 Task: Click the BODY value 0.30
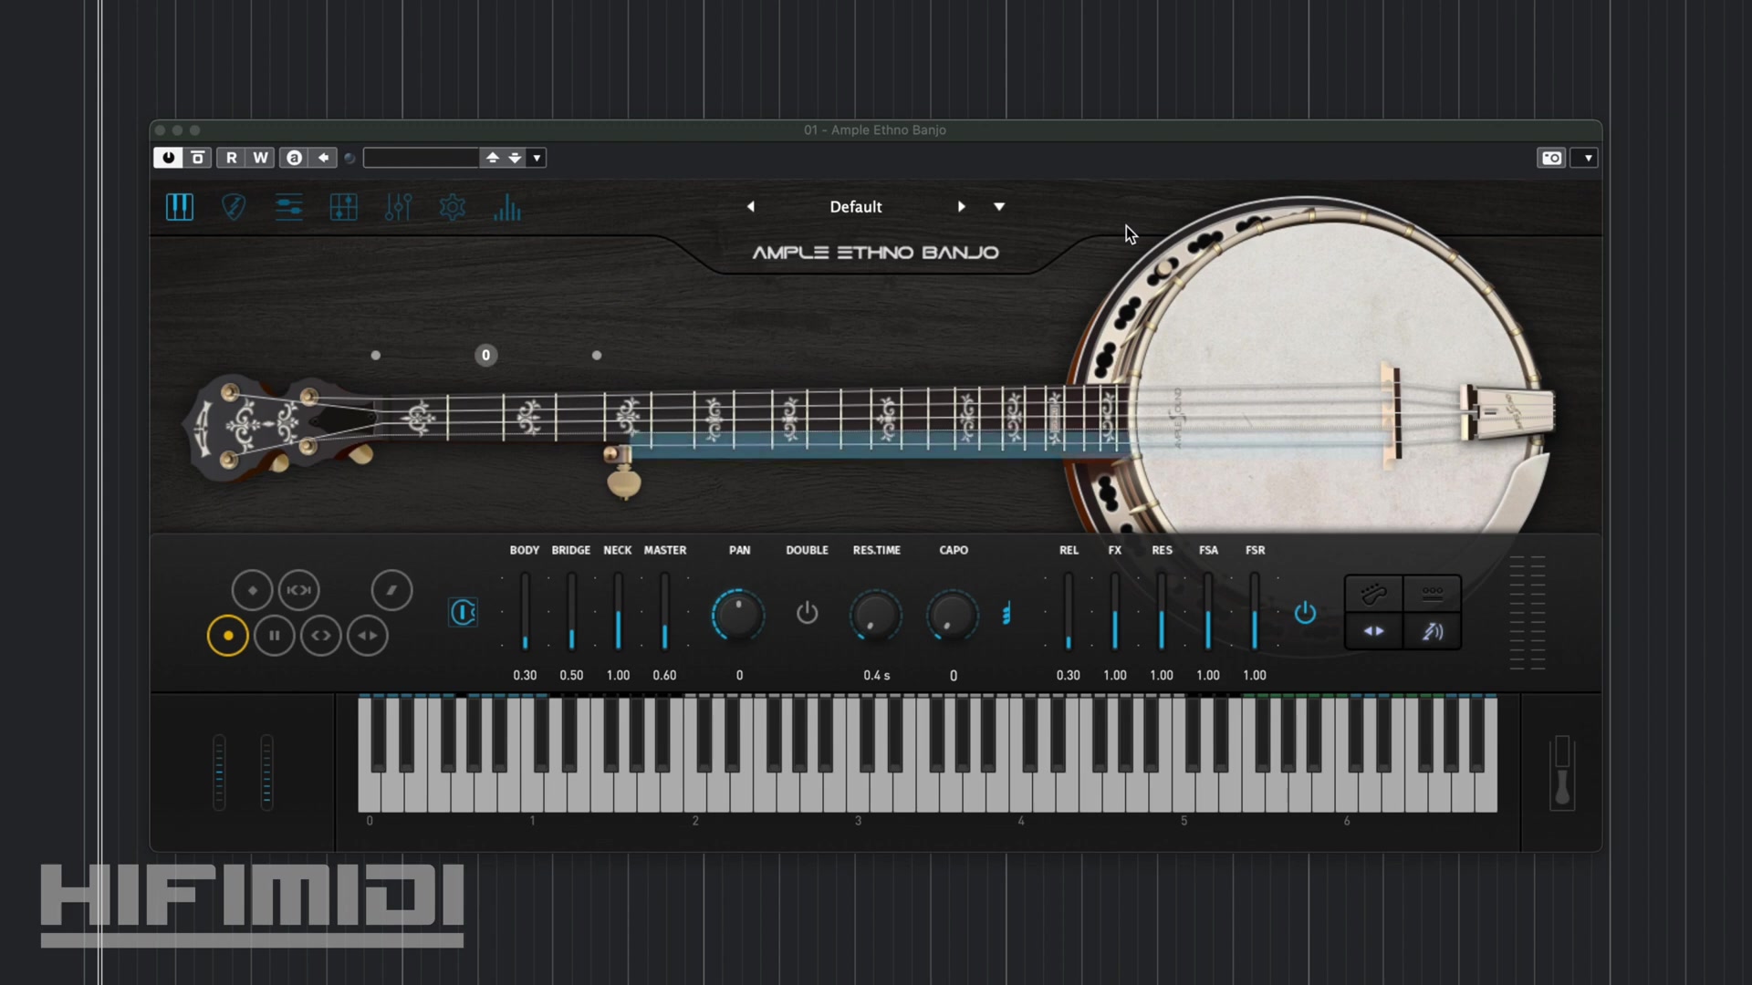525,676
